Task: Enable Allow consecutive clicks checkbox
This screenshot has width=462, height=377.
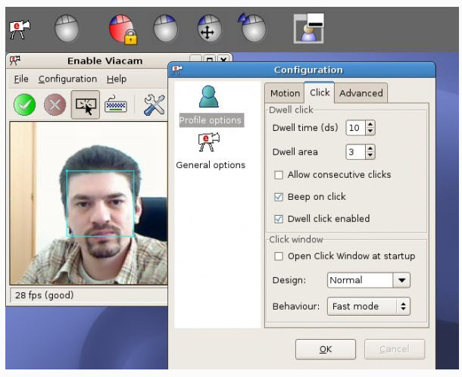Action: coord(279,175)
